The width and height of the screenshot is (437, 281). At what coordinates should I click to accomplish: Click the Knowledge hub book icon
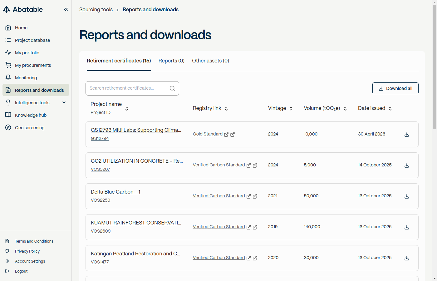[x=8, y=115]
